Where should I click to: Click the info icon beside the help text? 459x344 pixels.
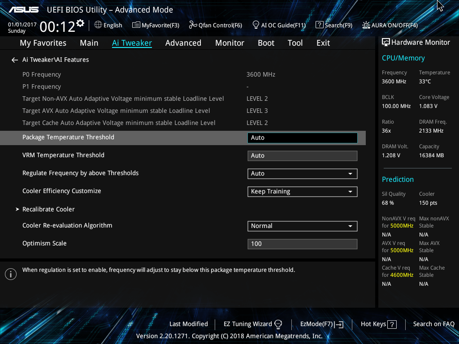pyautogui.click(x=11, y=274)
